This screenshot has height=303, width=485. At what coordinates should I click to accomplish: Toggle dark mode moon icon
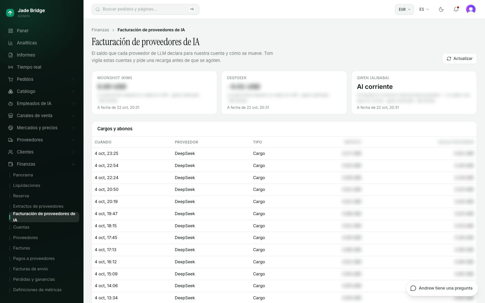441,9
